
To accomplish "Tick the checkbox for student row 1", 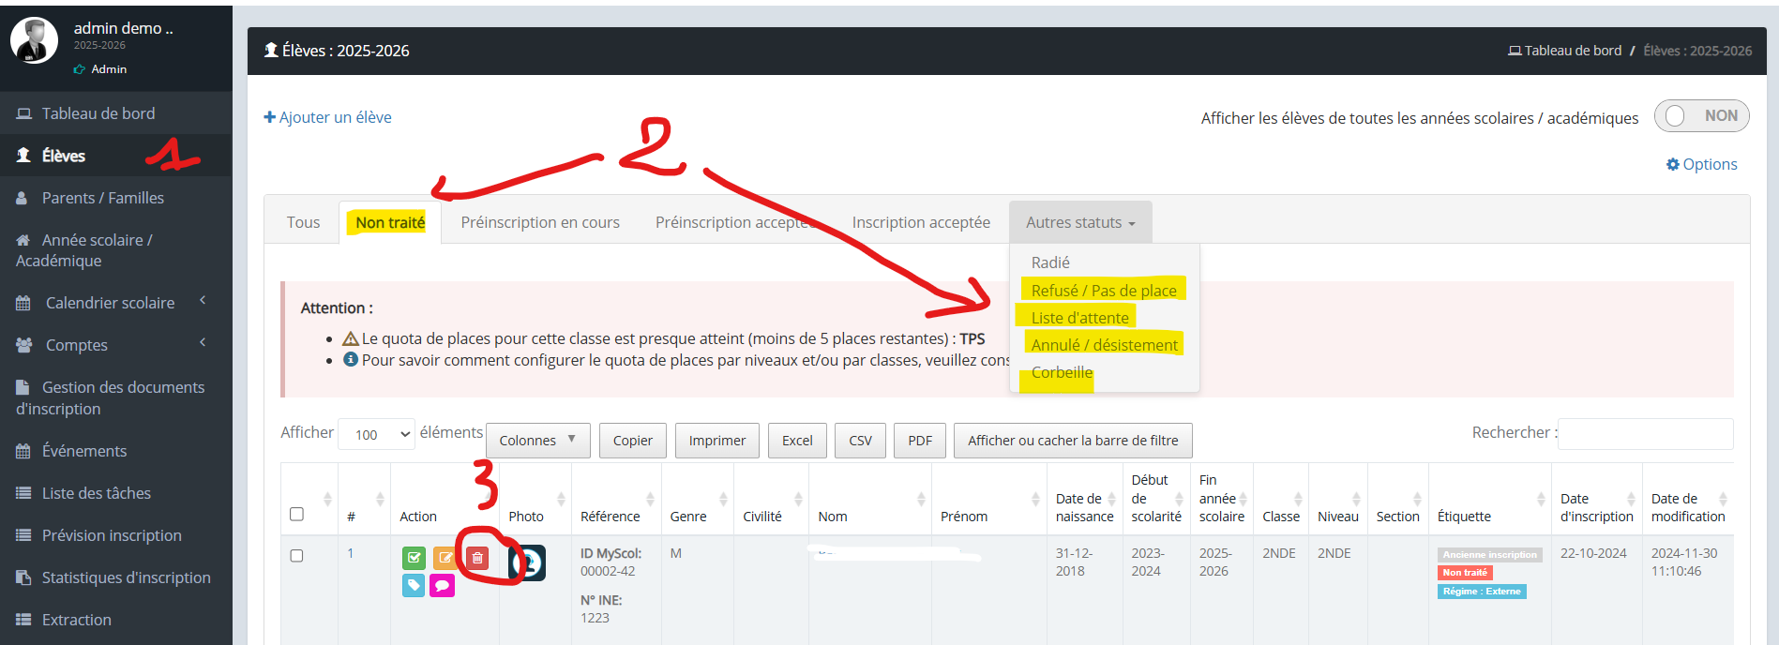I will 297,556.
